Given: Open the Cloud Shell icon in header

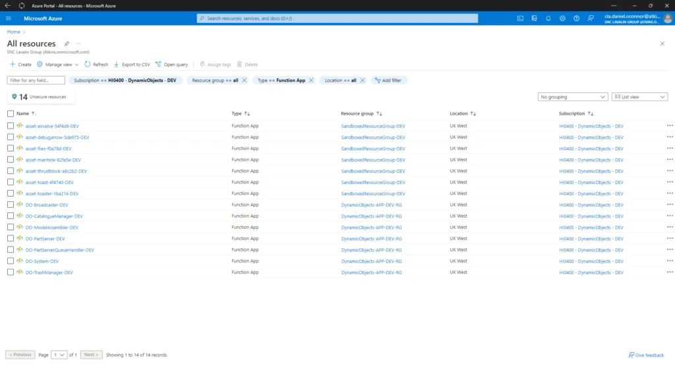Looking at the screenshot, I should coord(520,18).
